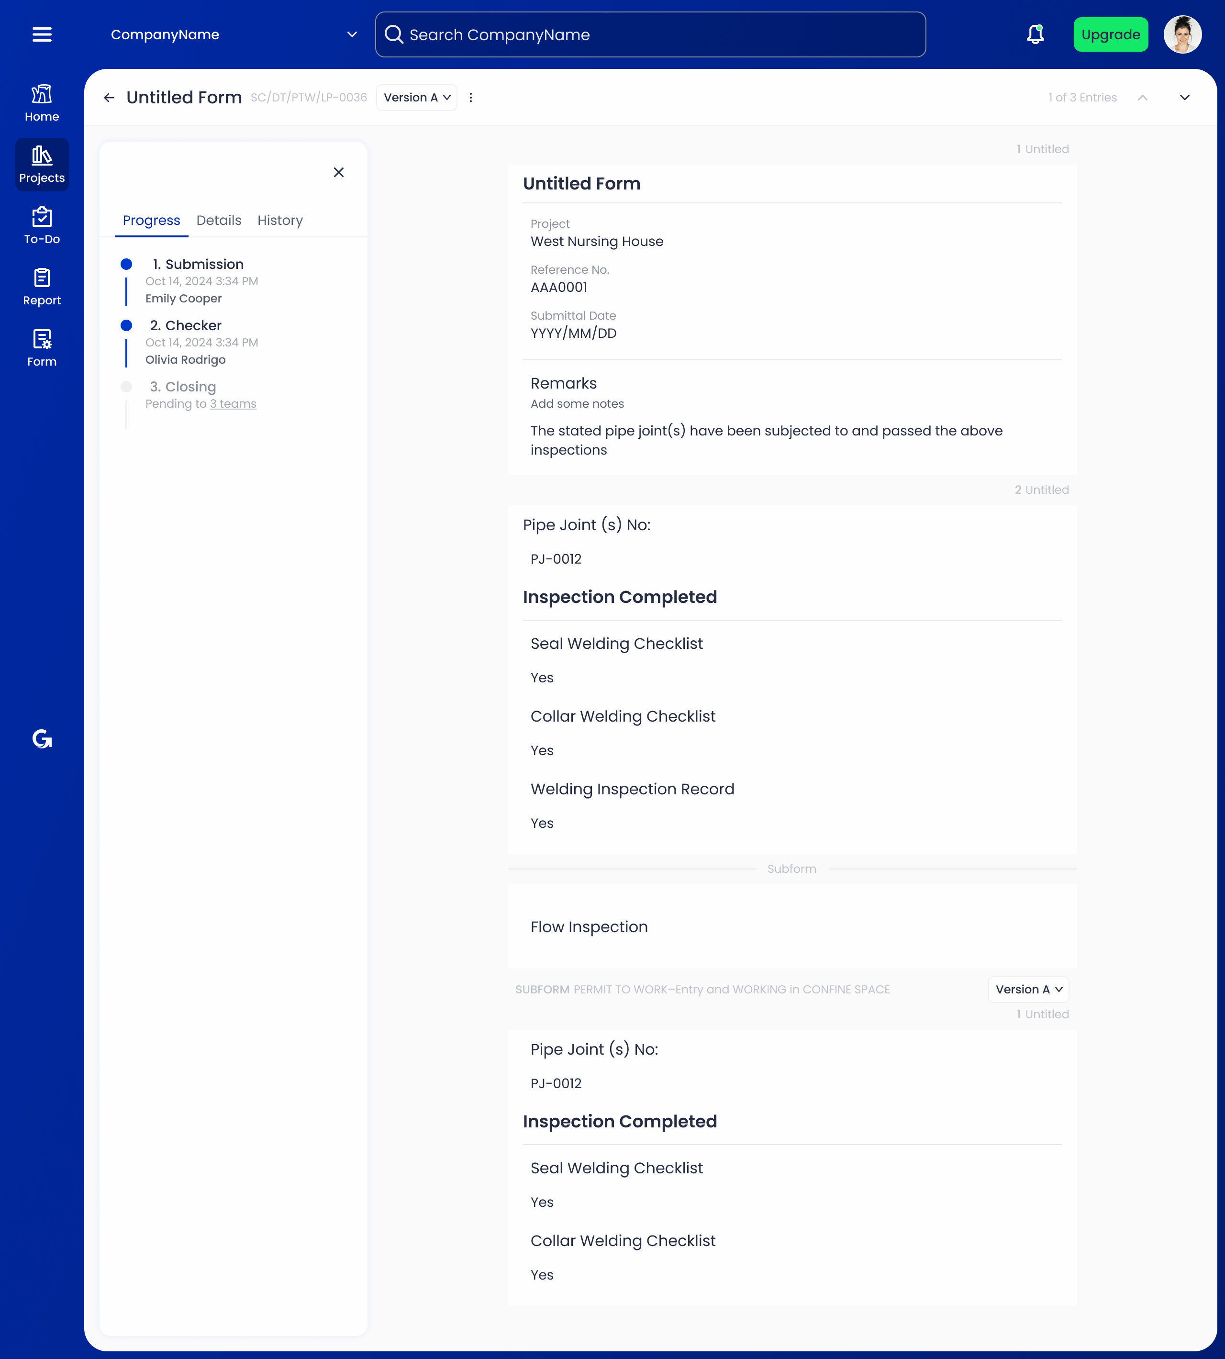
Task: Click the West Nursing House project value
Action: [597, 242]
